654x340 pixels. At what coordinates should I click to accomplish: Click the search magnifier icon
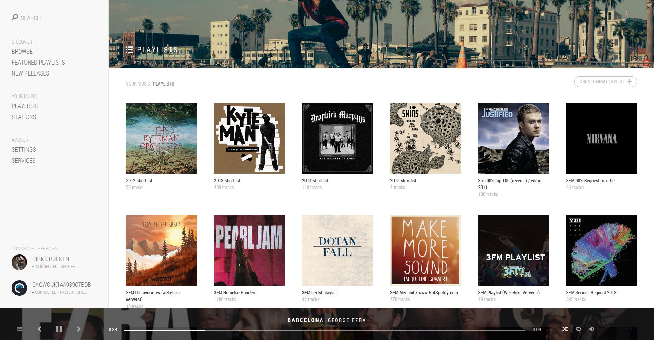click(15, 17)
